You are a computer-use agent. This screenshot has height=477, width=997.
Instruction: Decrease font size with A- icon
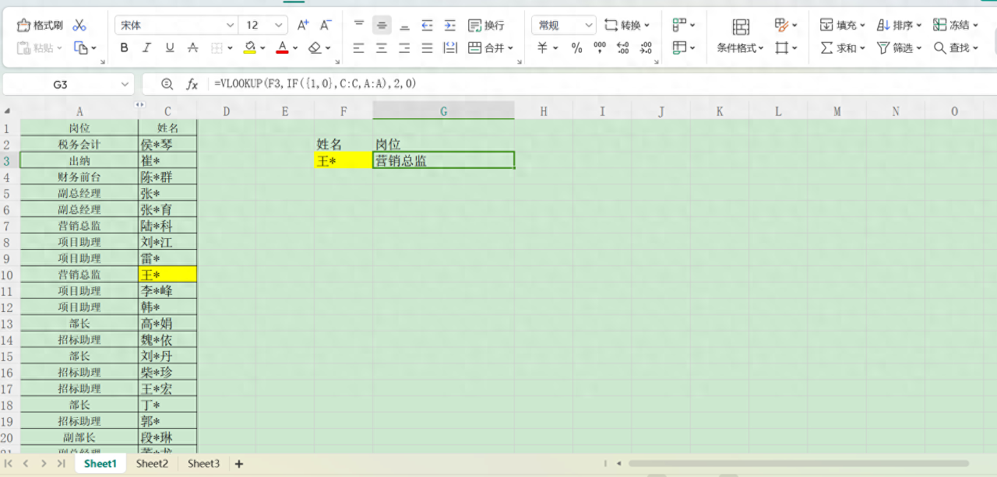point(326,25)
